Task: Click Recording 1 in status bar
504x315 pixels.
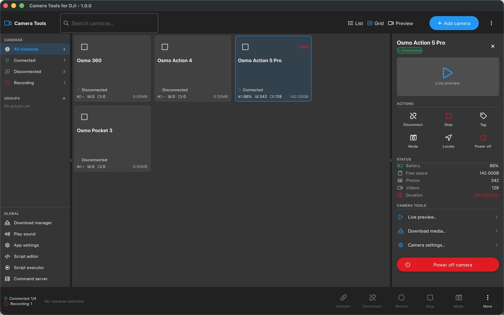Action: click(18, 304)
